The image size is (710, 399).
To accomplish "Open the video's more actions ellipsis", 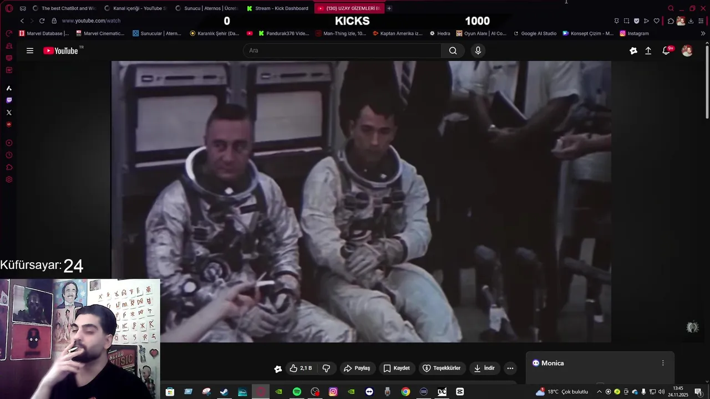I will 510,368.
